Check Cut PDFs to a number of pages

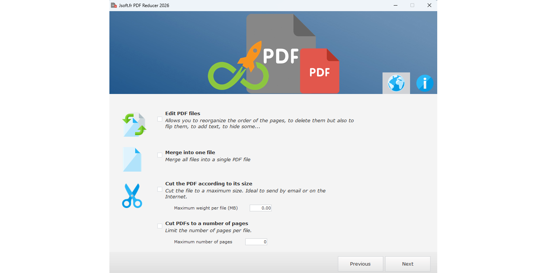pos(160,226)
